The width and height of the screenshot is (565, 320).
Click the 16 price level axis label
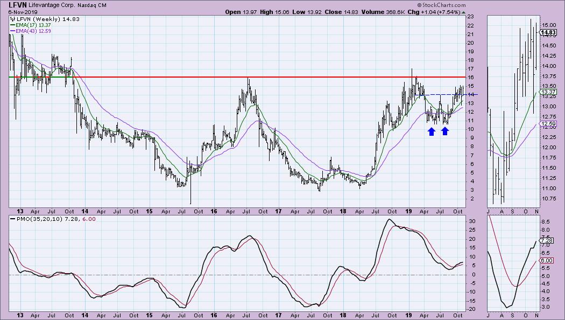470,78
